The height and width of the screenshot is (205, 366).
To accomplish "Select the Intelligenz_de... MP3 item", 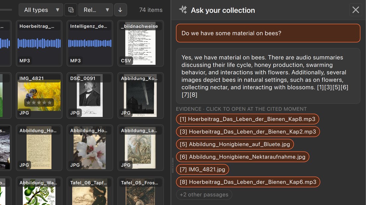I will [x=90, y=43].
